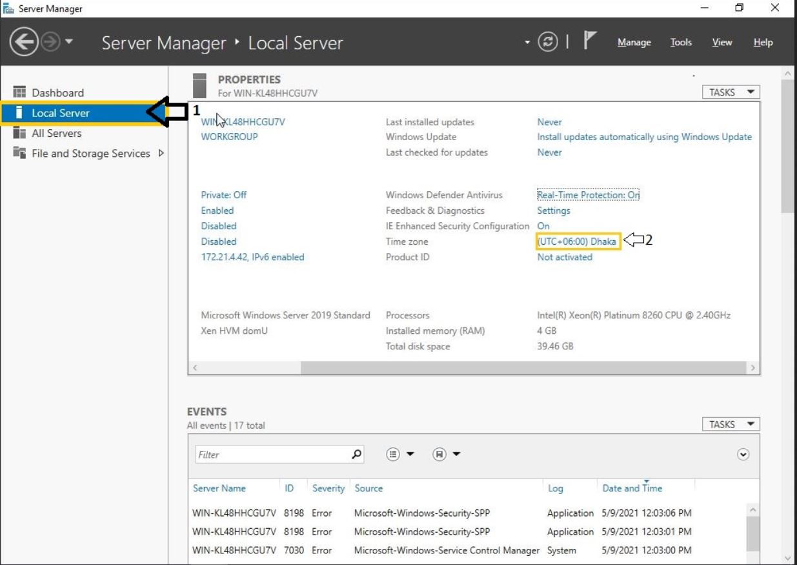The image size is (797, 565).
Task: Open the Properties TASKS dropdown
Action: point(731,92)
